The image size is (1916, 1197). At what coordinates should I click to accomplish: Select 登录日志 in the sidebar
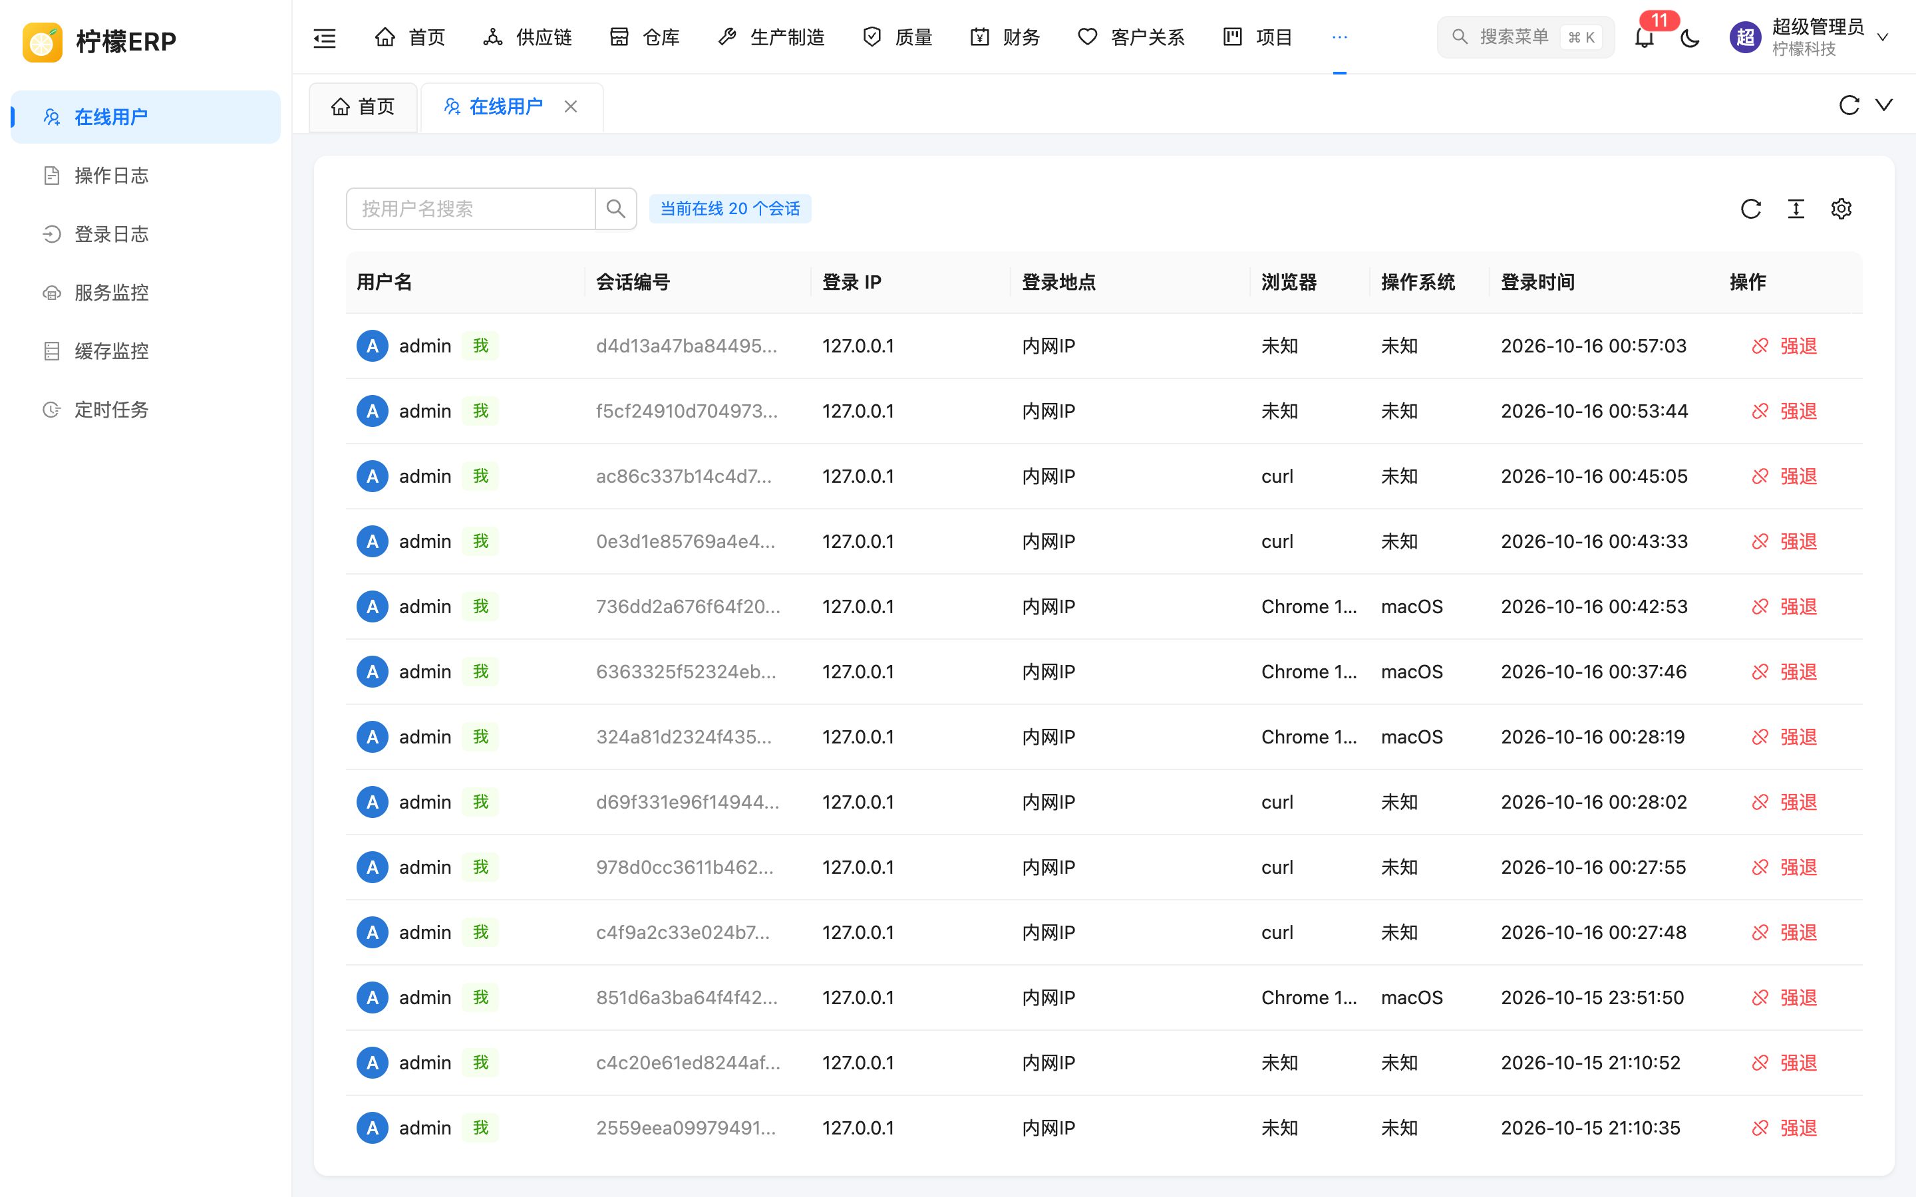tap(146, 234)
